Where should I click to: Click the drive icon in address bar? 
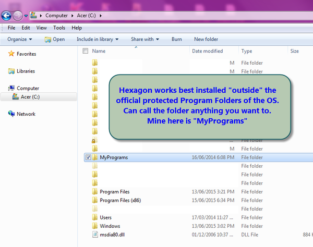34,15
